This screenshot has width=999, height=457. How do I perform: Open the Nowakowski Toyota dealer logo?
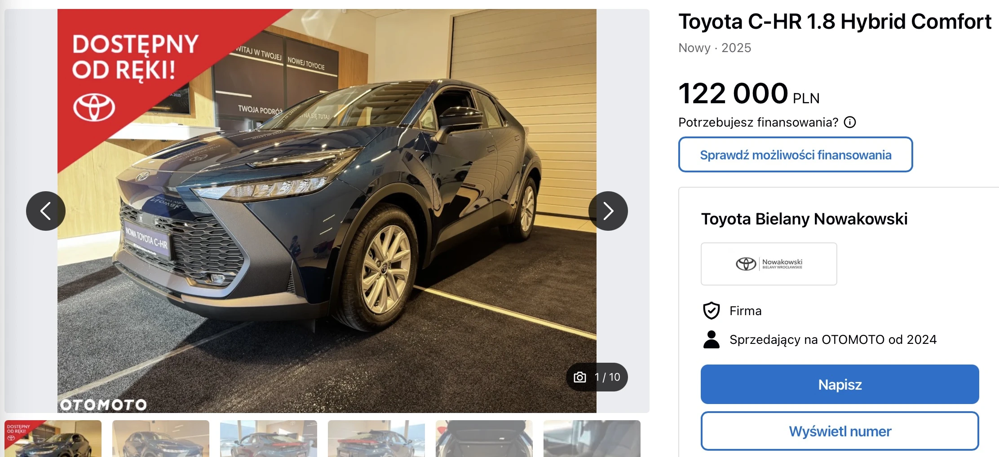pos(769,264)
